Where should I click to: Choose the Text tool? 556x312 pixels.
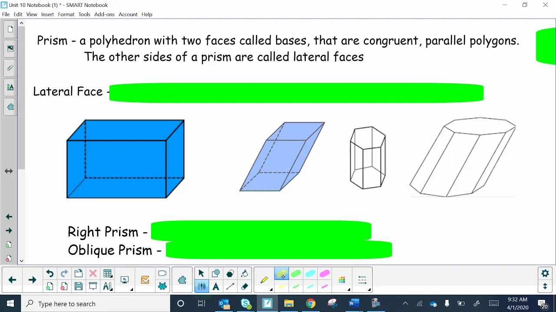215,286
